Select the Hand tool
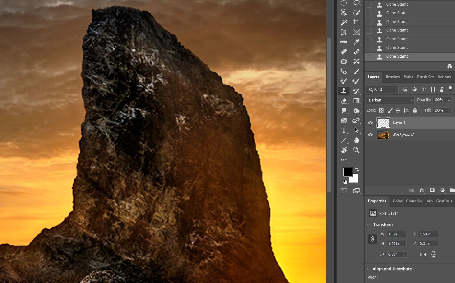Viewport: 455px width, 283px height. point(356,140)
